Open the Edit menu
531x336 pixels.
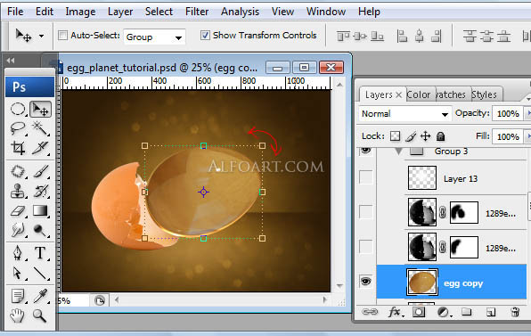pyautogui.click(x=45, y=12)
